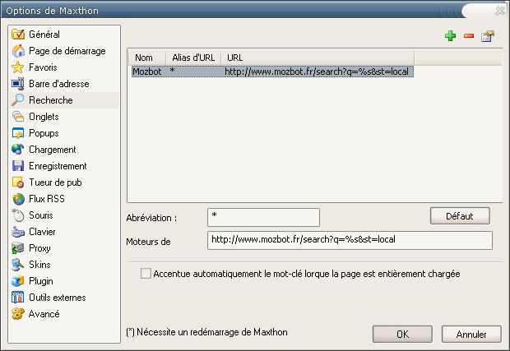Click the Enregistrement floppy disk icon

click(18, 166)
